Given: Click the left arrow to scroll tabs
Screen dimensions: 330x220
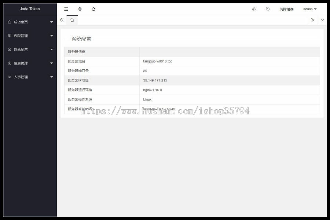Looking at the screenshot, I should tap(62, 20).
